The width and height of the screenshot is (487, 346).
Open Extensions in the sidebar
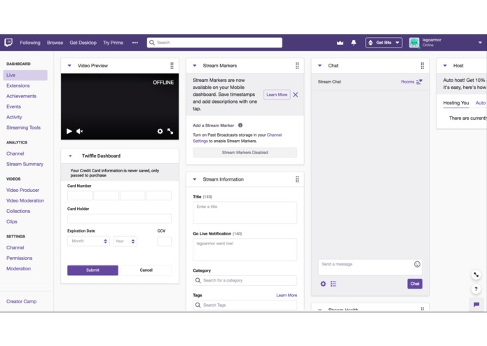(x=18, y=85)
